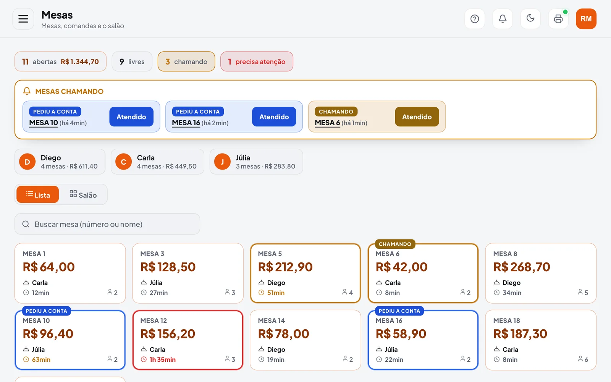This screenshot has width=611, height=382.
Task: Focus the Buscar mesa search field
Action: coord(107,224)
